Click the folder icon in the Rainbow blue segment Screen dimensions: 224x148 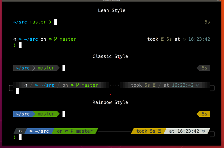[x=31, y=131]
